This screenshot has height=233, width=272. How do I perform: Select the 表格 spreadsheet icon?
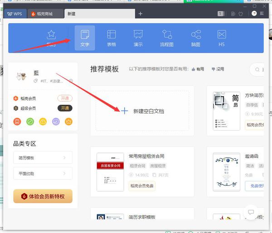112,38
